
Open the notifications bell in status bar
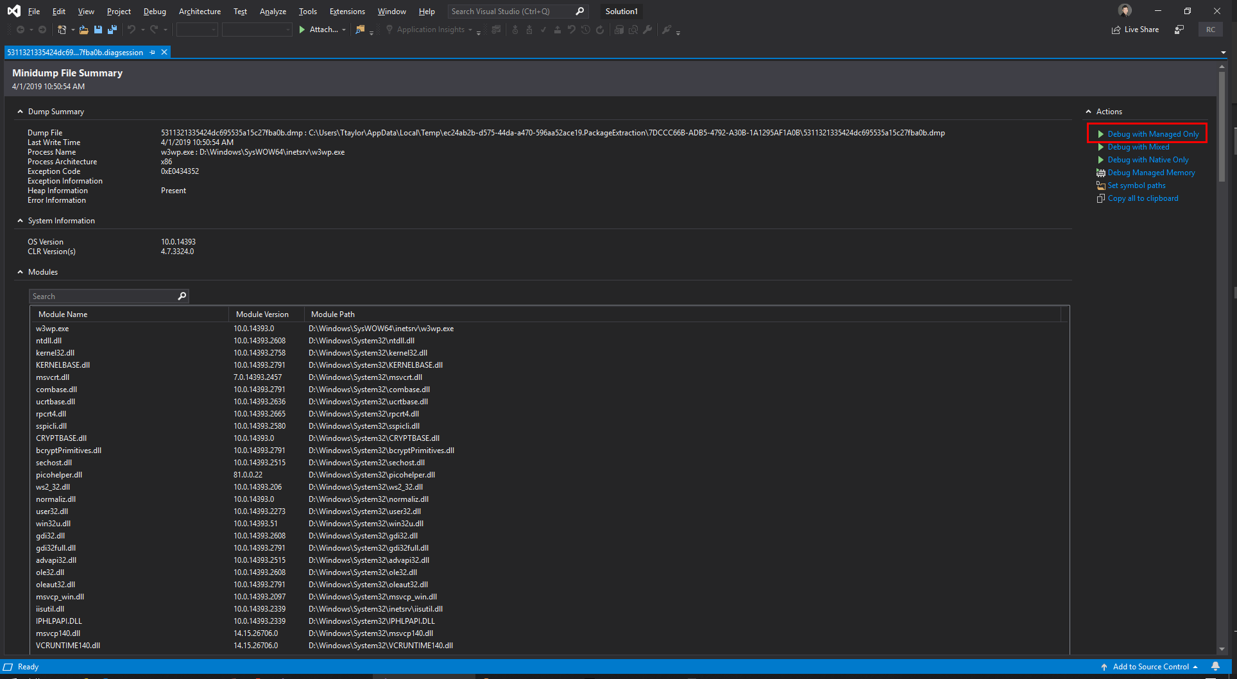[x=1215, y=667]
